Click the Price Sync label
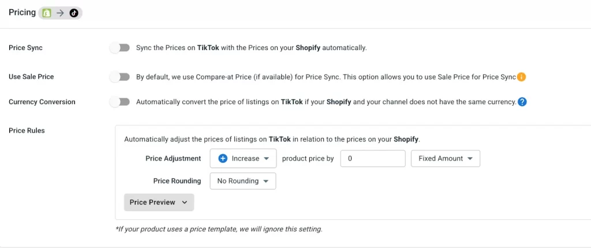 pyautogui.click(x=25, y=48)
